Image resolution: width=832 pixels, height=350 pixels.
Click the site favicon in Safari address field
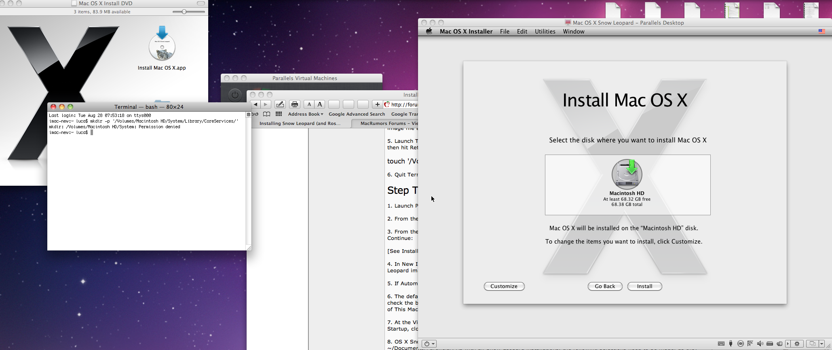(x=387, y=104)
